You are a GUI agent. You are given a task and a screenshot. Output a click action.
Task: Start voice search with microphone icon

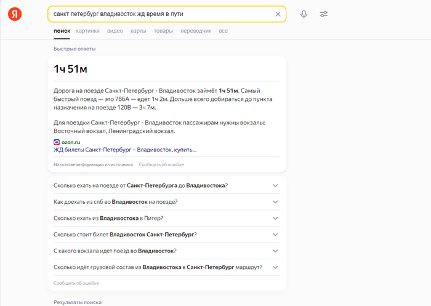[x=304, y=14]
